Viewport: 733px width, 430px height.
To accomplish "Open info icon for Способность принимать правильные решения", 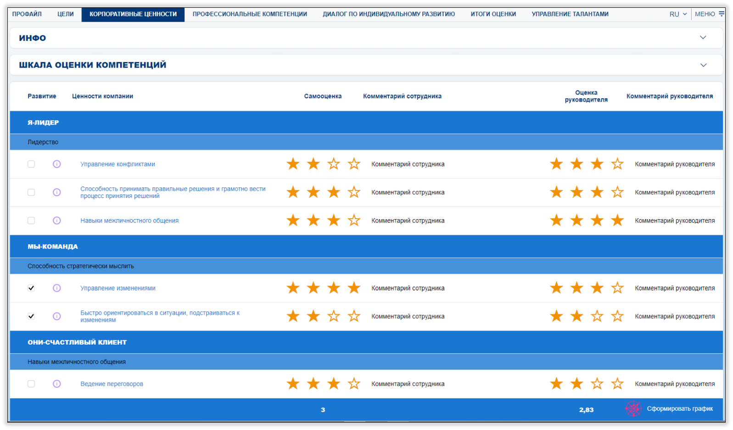I will tap(57, 192).
